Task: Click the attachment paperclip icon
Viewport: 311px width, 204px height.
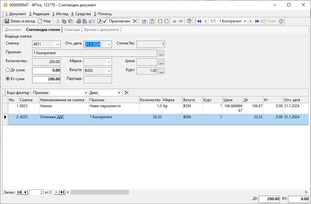Action: 91,21
